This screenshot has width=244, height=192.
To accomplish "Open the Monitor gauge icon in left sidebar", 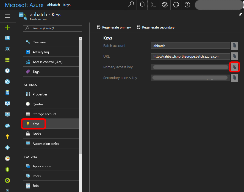I will [x=7, y=159].
